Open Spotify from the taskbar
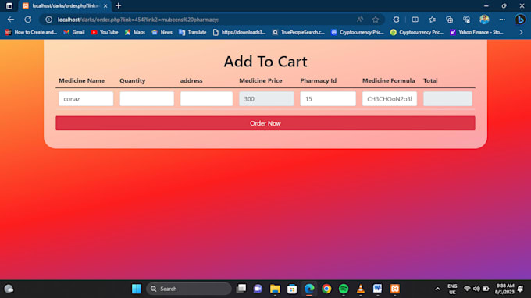 344,289
